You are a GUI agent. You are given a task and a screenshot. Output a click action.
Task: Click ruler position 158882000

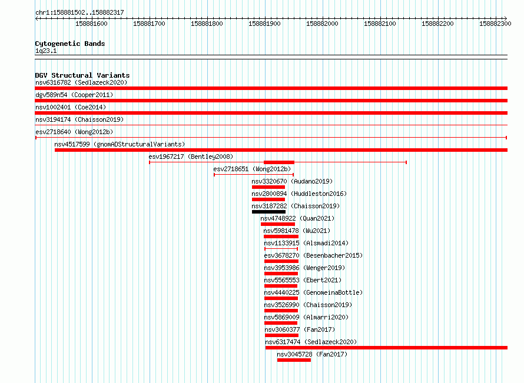coord(323,24)
